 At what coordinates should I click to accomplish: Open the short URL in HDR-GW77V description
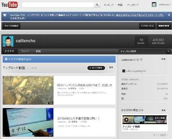65,95
